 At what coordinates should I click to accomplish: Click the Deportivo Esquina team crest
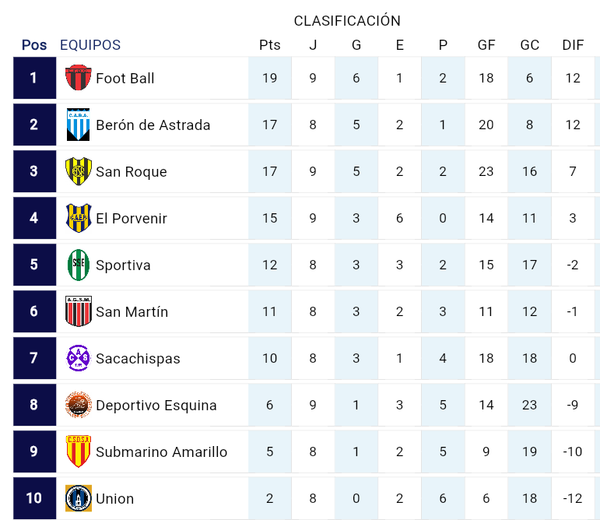click(78, 405)
